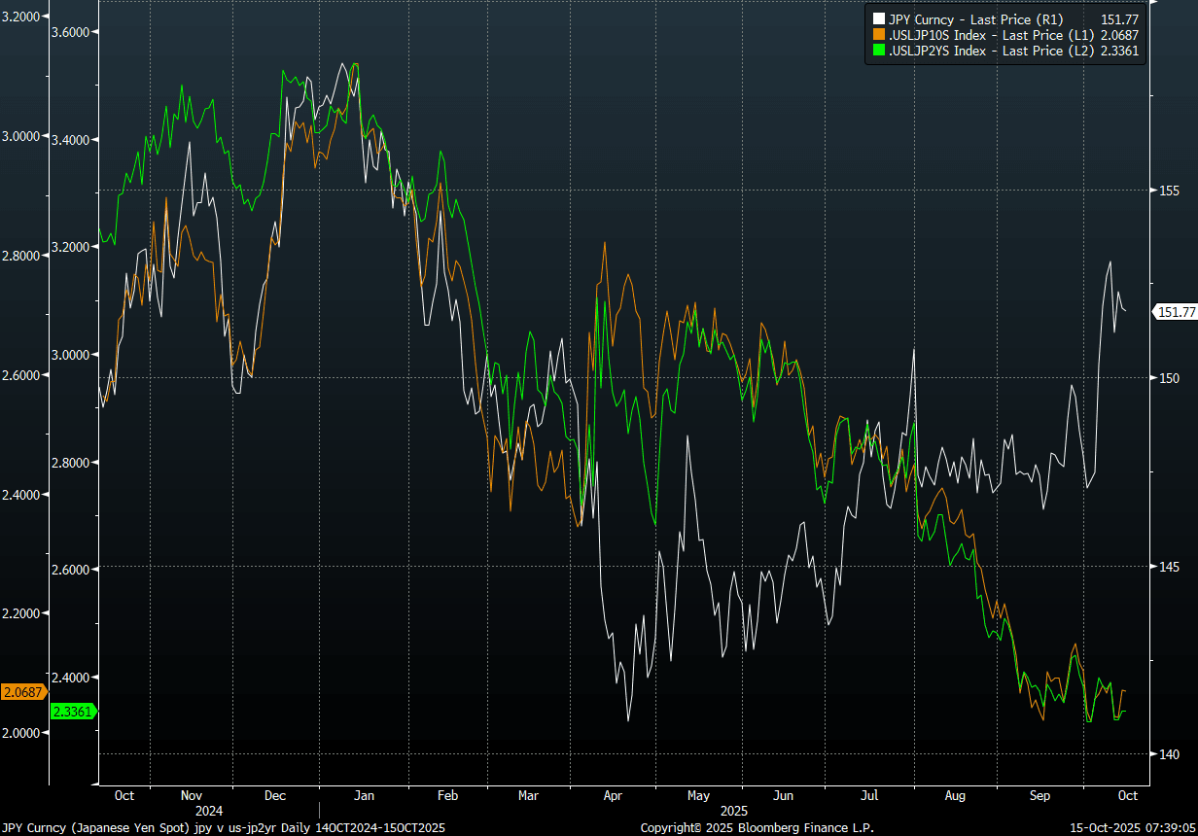Click the orange .USLJP10S legend swatch
The width and height of the screenshot is (1198, 836).
879,35
